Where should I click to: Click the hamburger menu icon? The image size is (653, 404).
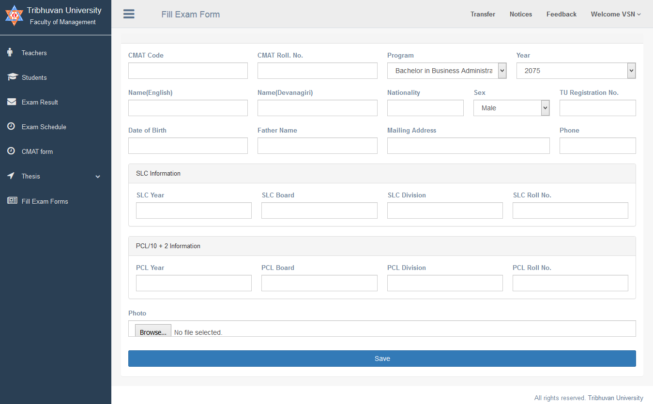[129, 14]
